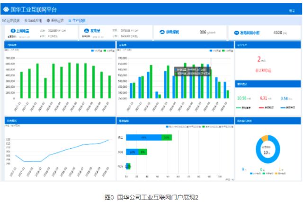Click the 发电利用小时 card icon

(236, 33)
